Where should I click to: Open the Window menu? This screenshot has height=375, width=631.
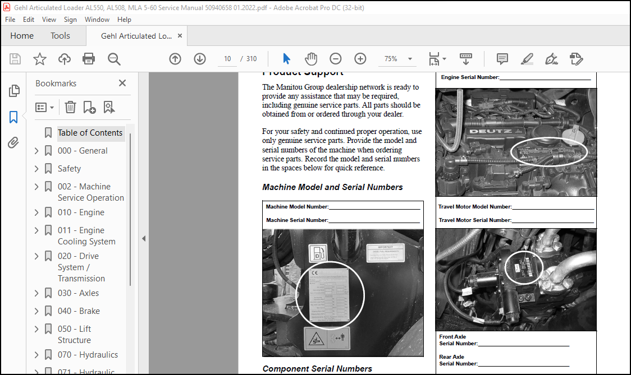pyautogui.click(x=97, y=19)
